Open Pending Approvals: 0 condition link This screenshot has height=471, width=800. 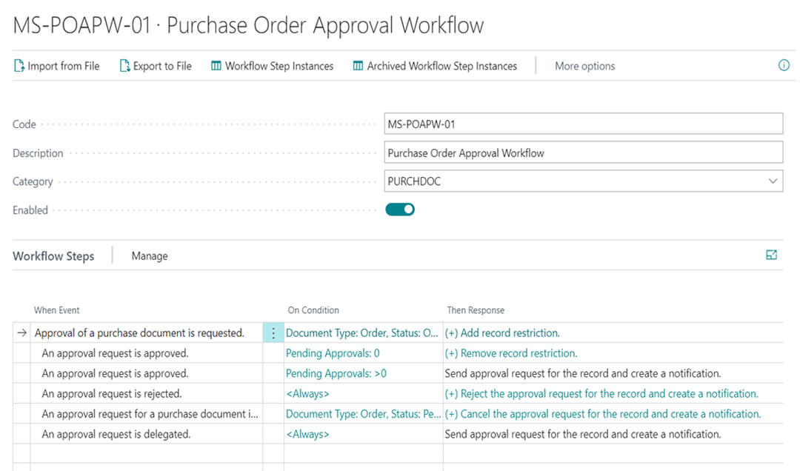tap(333, 353)
